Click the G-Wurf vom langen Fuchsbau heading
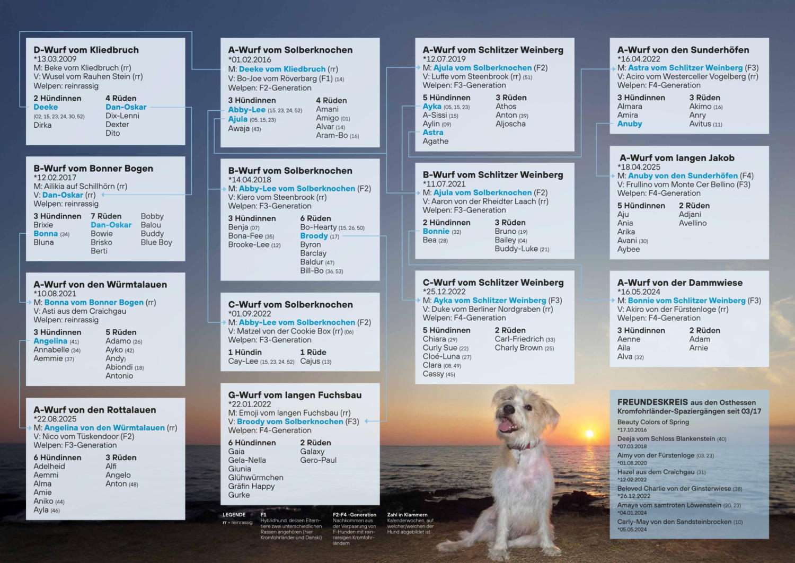795x563 pixels. [x=295, y=395]
